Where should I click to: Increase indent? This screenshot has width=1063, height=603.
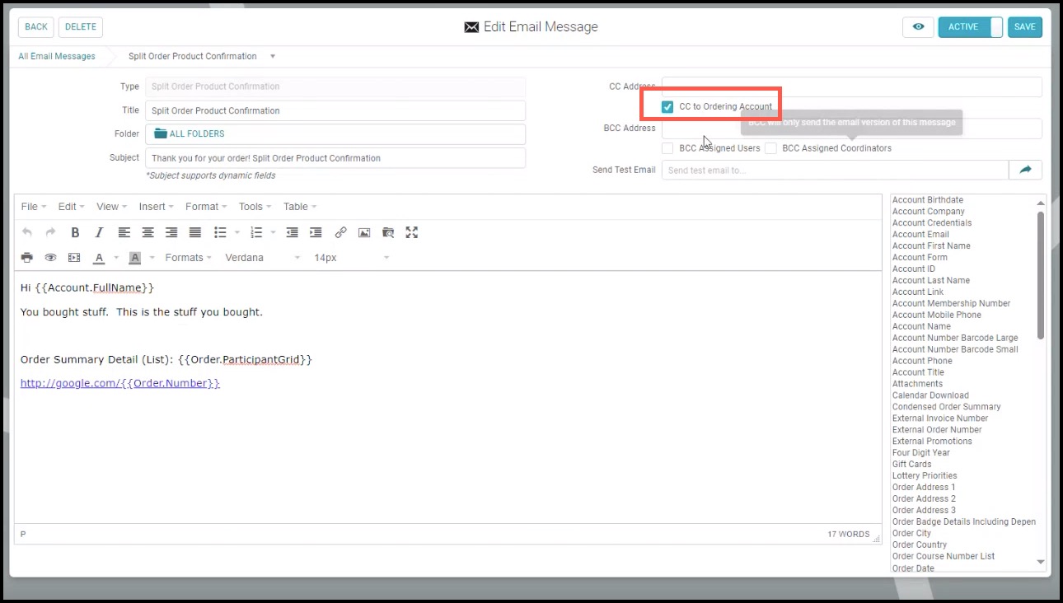(x=316, y=233)
